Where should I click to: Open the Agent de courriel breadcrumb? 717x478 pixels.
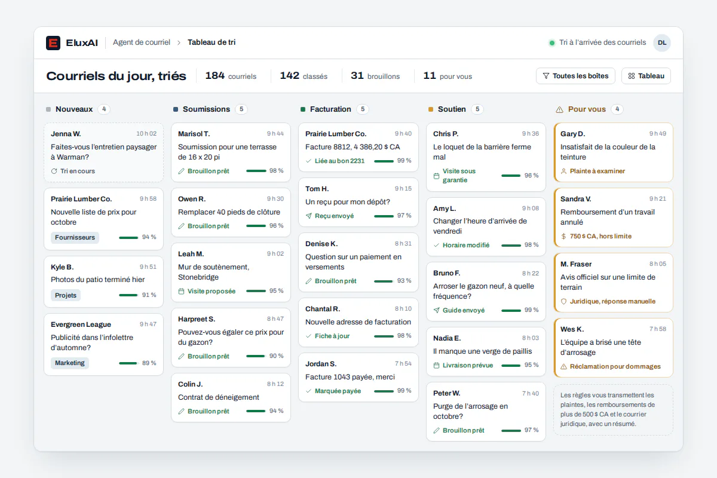(x=140, y=42)
